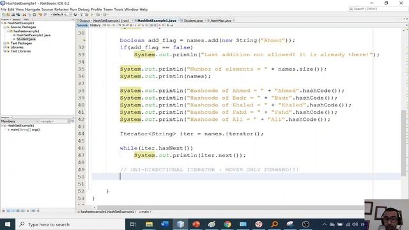Click line number 44 in the gutter

pyautogui.click(x=81, y=134)
